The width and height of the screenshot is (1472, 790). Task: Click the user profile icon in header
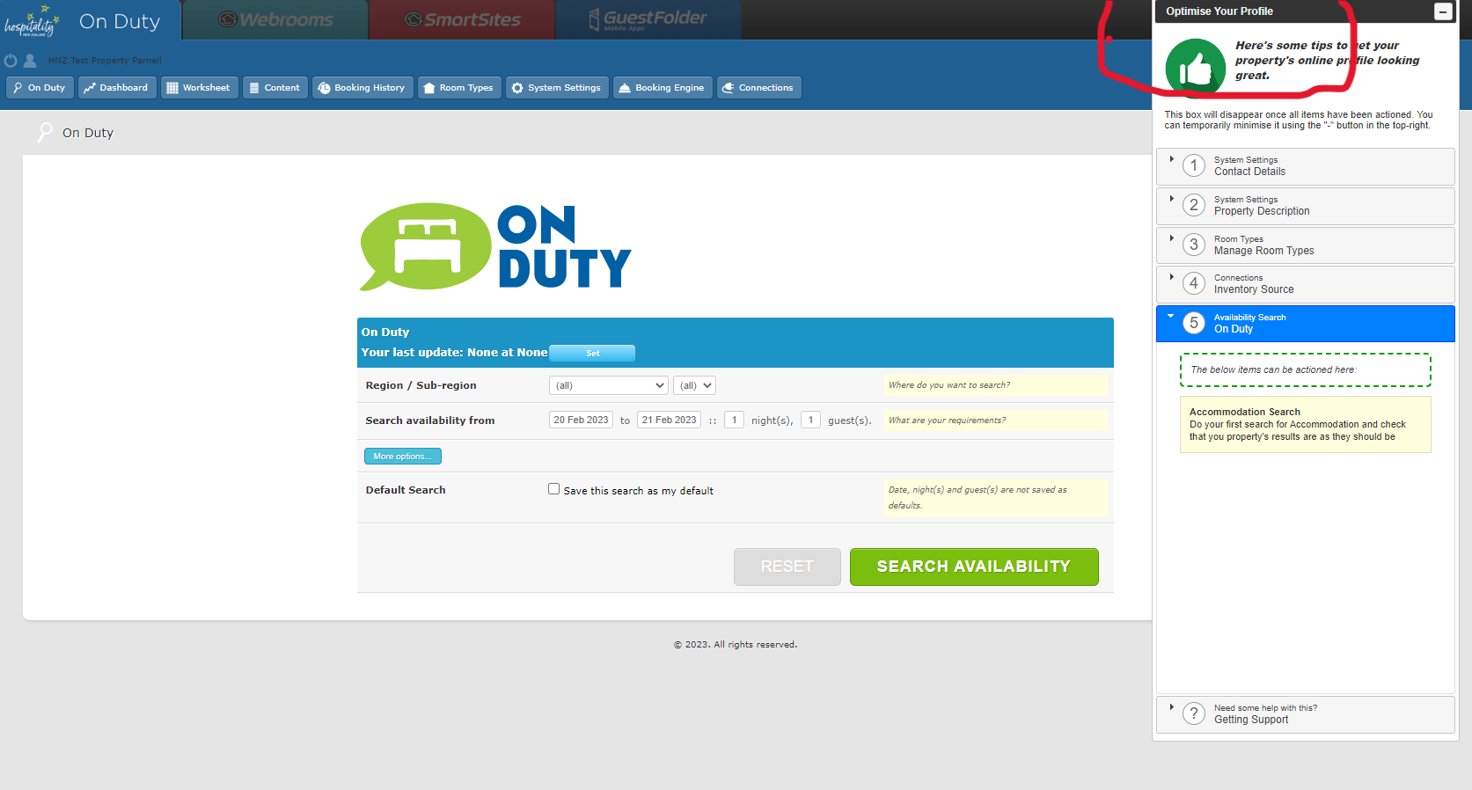click(x=30, y=61)
